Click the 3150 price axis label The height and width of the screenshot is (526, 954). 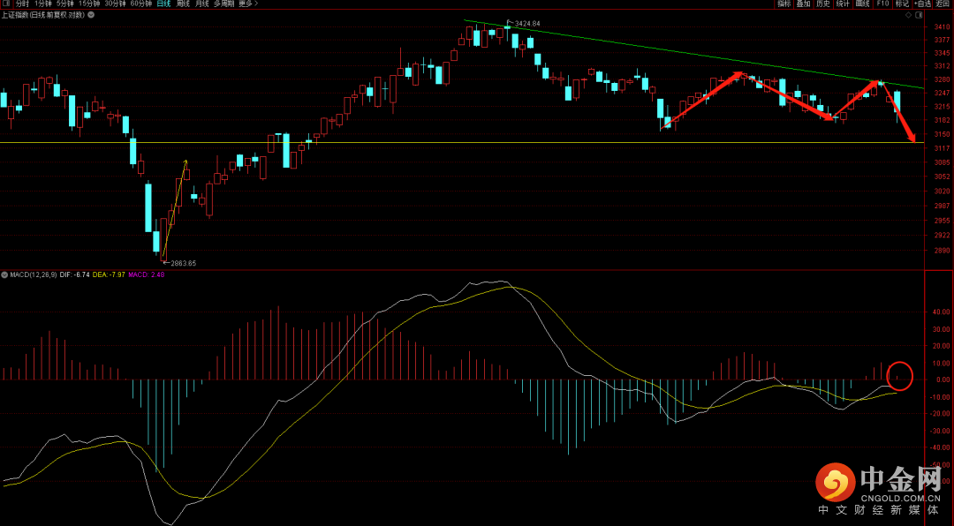coord(943,134)
